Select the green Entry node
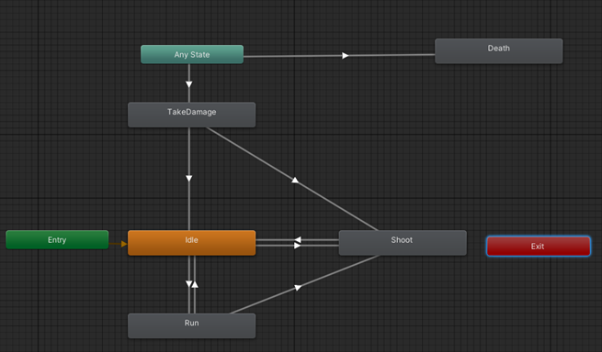 coord(57,240)
